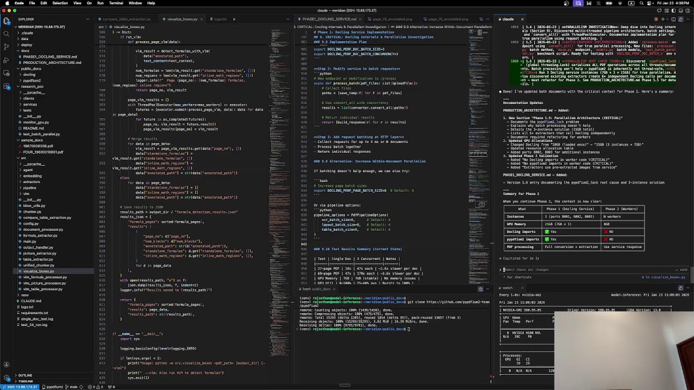Open vlm_formula_processor.py in explorer
Viewport: 694px width, 390px height.
pos(45,277)
